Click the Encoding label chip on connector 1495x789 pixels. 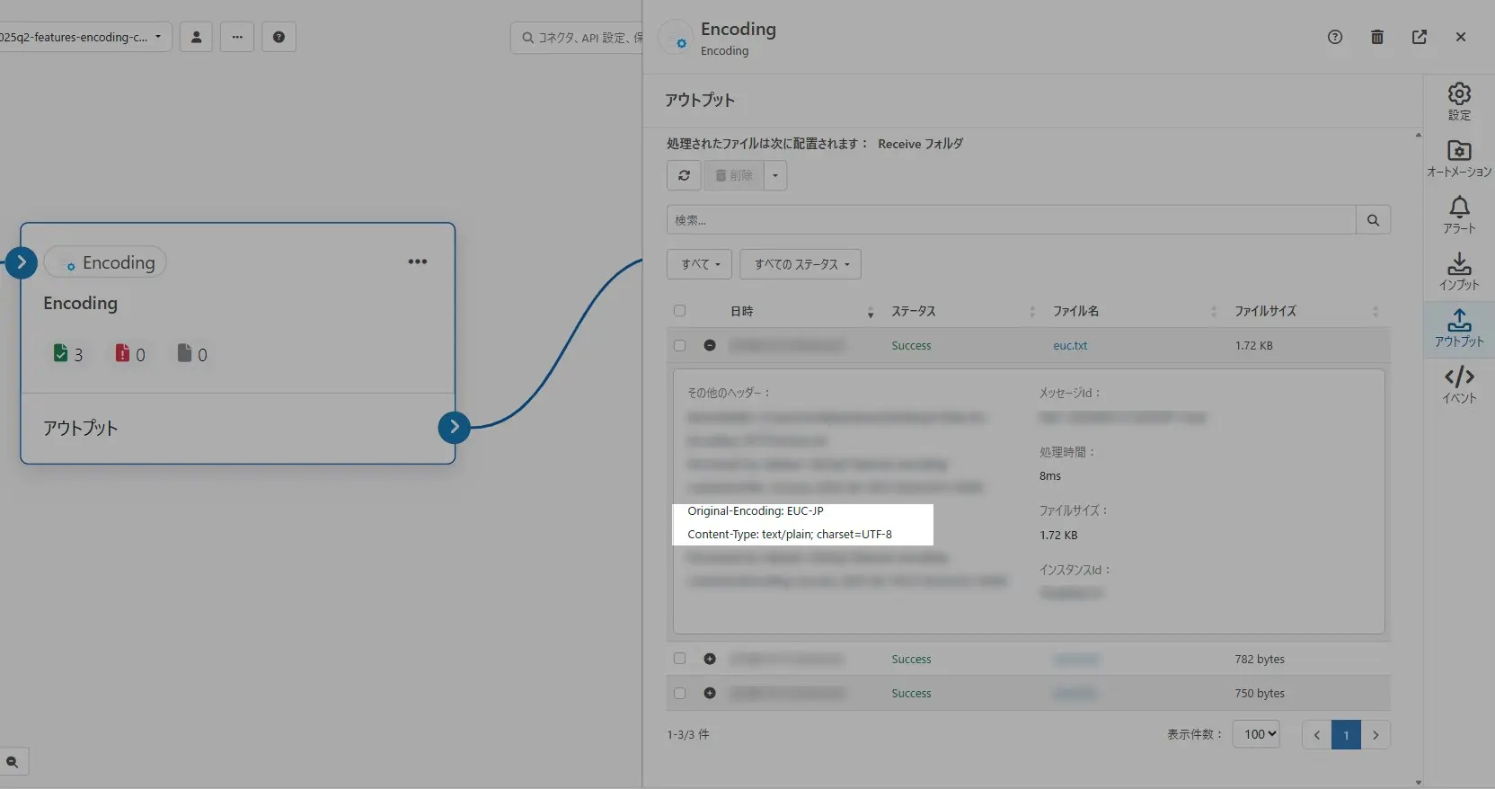(105, 262)
